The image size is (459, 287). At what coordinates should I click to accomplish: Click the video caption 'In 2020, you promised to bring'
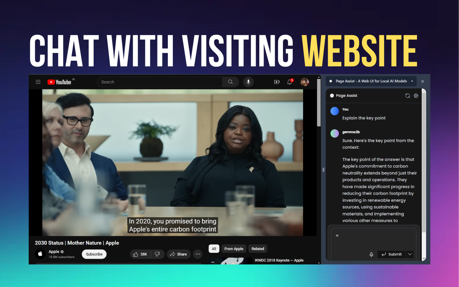pos(172,221)
